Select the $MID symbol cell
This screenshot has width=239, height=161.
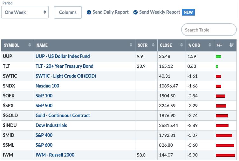(x=17, y=135)
